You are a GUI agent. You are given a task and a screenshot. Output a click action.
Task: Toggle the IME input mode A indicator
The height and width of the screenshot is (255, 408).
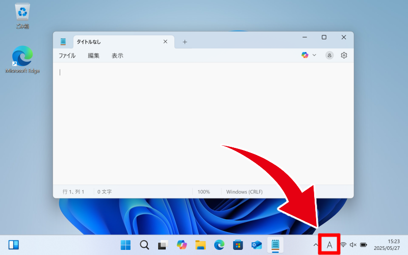(329, 245)
